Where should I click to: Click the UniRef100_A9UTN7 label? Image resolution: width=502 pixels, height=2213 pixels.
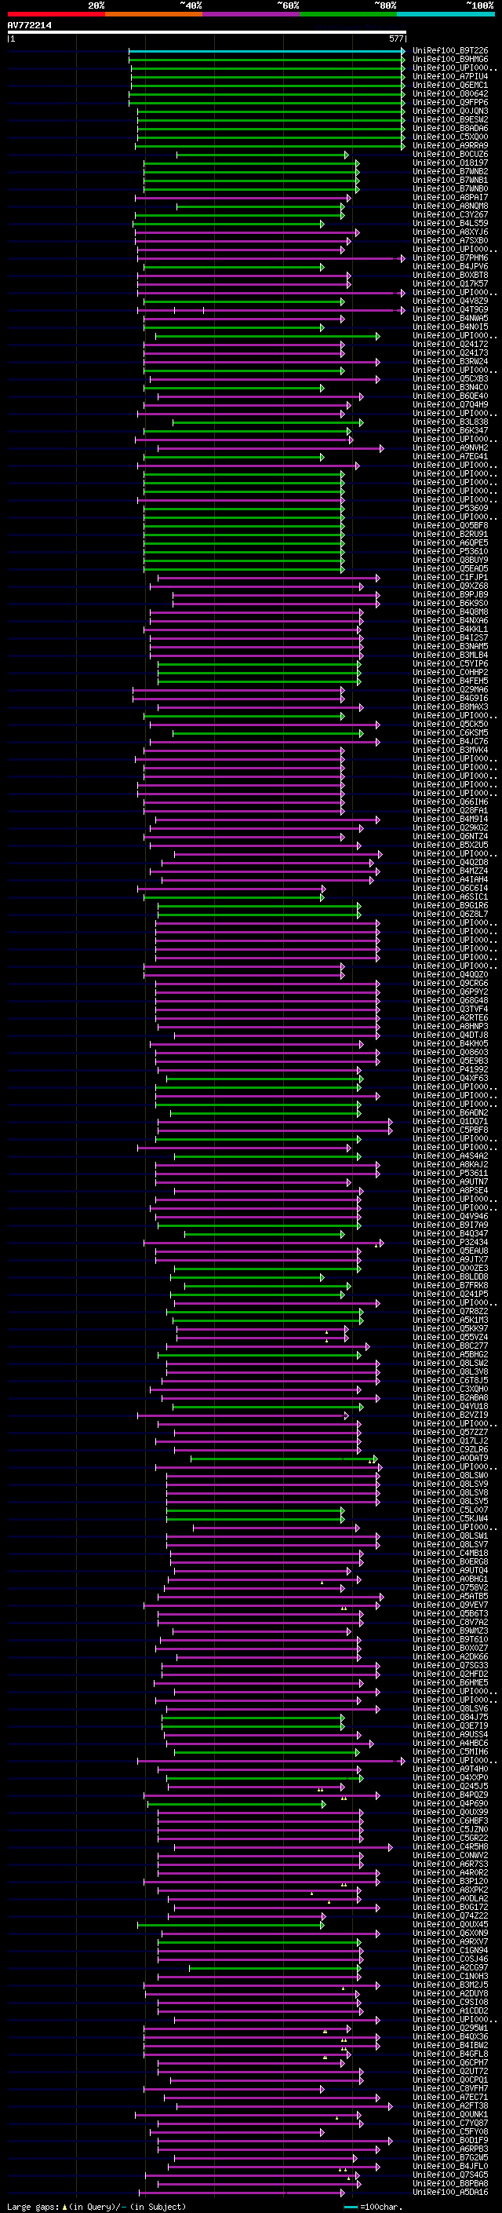click(x=450, y=1182)
